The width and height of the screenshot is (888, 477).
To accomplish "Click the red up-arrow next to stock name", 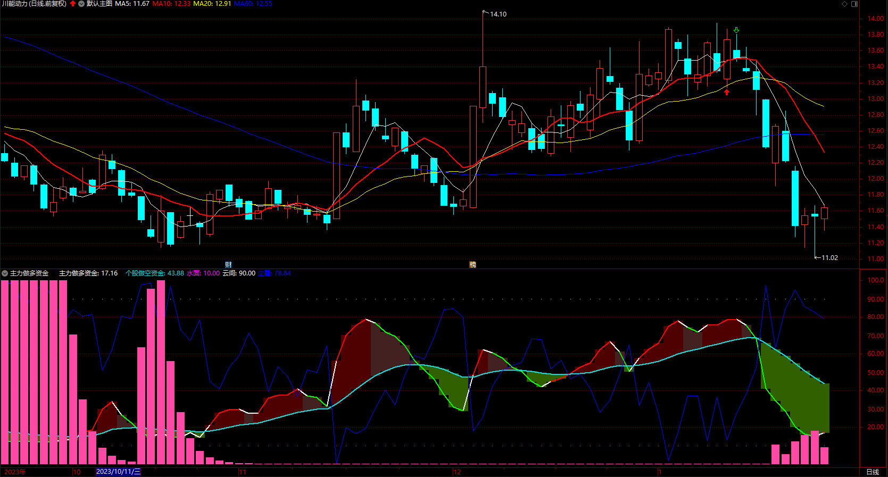I will coord(73,4).
